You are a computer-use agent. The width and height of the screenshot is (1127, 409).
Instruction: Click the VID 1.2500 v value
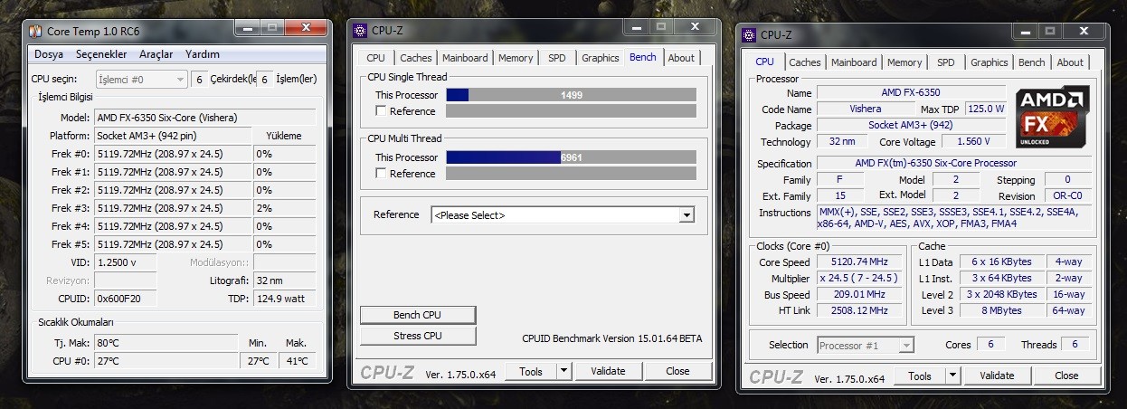point(126,262)
